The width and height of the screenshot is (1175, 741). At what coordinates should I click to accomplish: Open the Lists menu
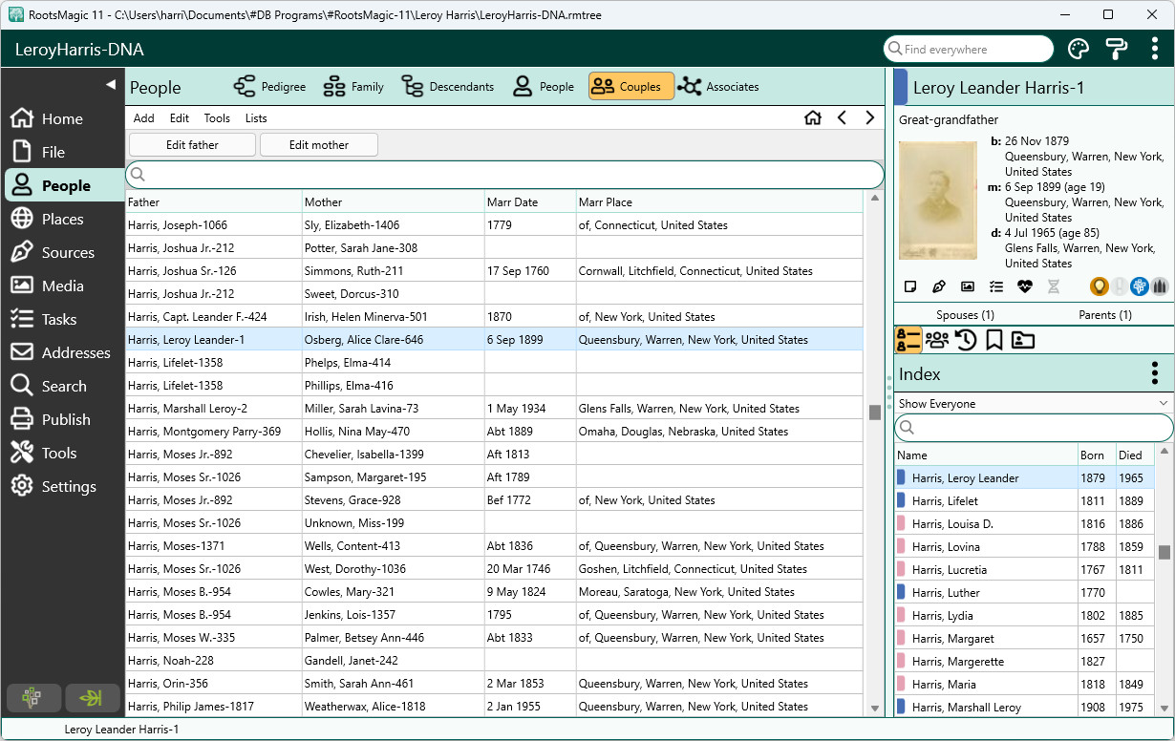[256, 118]
